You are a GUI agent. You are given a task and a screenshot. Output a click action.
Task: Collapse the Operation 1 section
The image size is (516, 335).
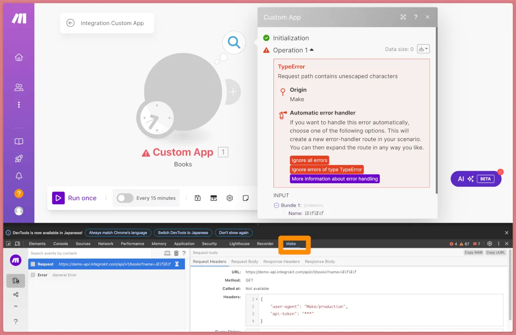[x=312, y=50]
